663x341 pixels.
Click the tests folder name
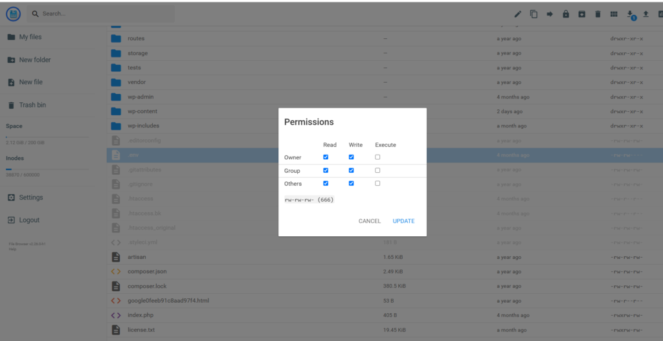coord(135,67)
